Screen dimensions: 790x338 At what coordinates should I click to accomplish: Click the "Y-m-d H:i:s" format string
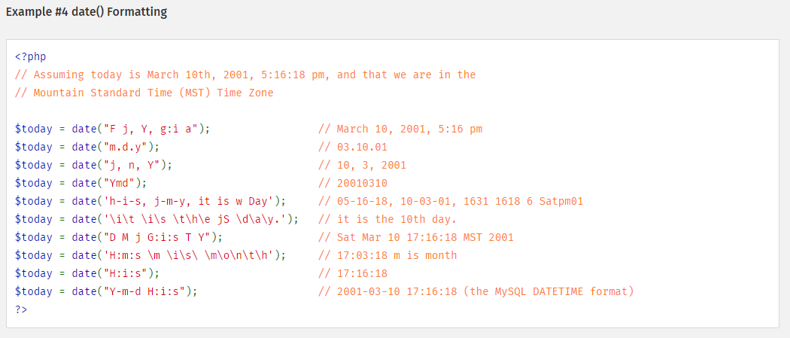[x=144, y=291]
